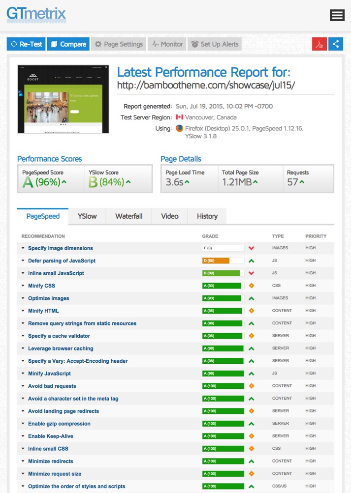Open the hamburger menu icon
Screen dimensions: 351x493
[337, 15]
